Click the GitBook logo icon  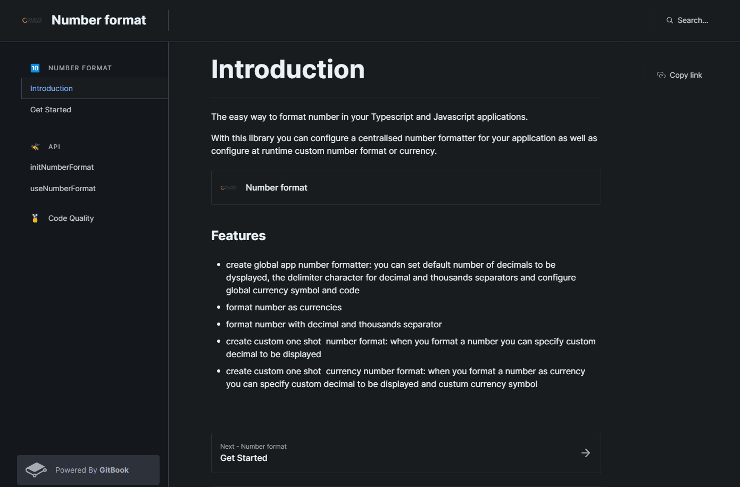coord(36,470)
